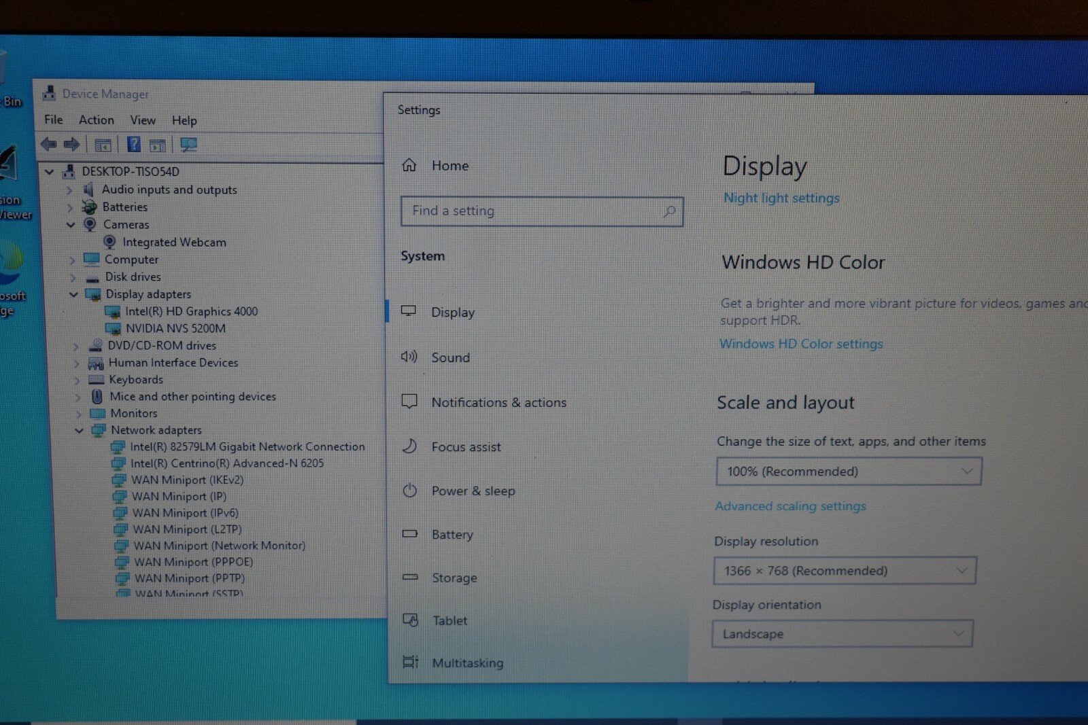
Task: Open Night light settings link
Action: coord(781,198)
